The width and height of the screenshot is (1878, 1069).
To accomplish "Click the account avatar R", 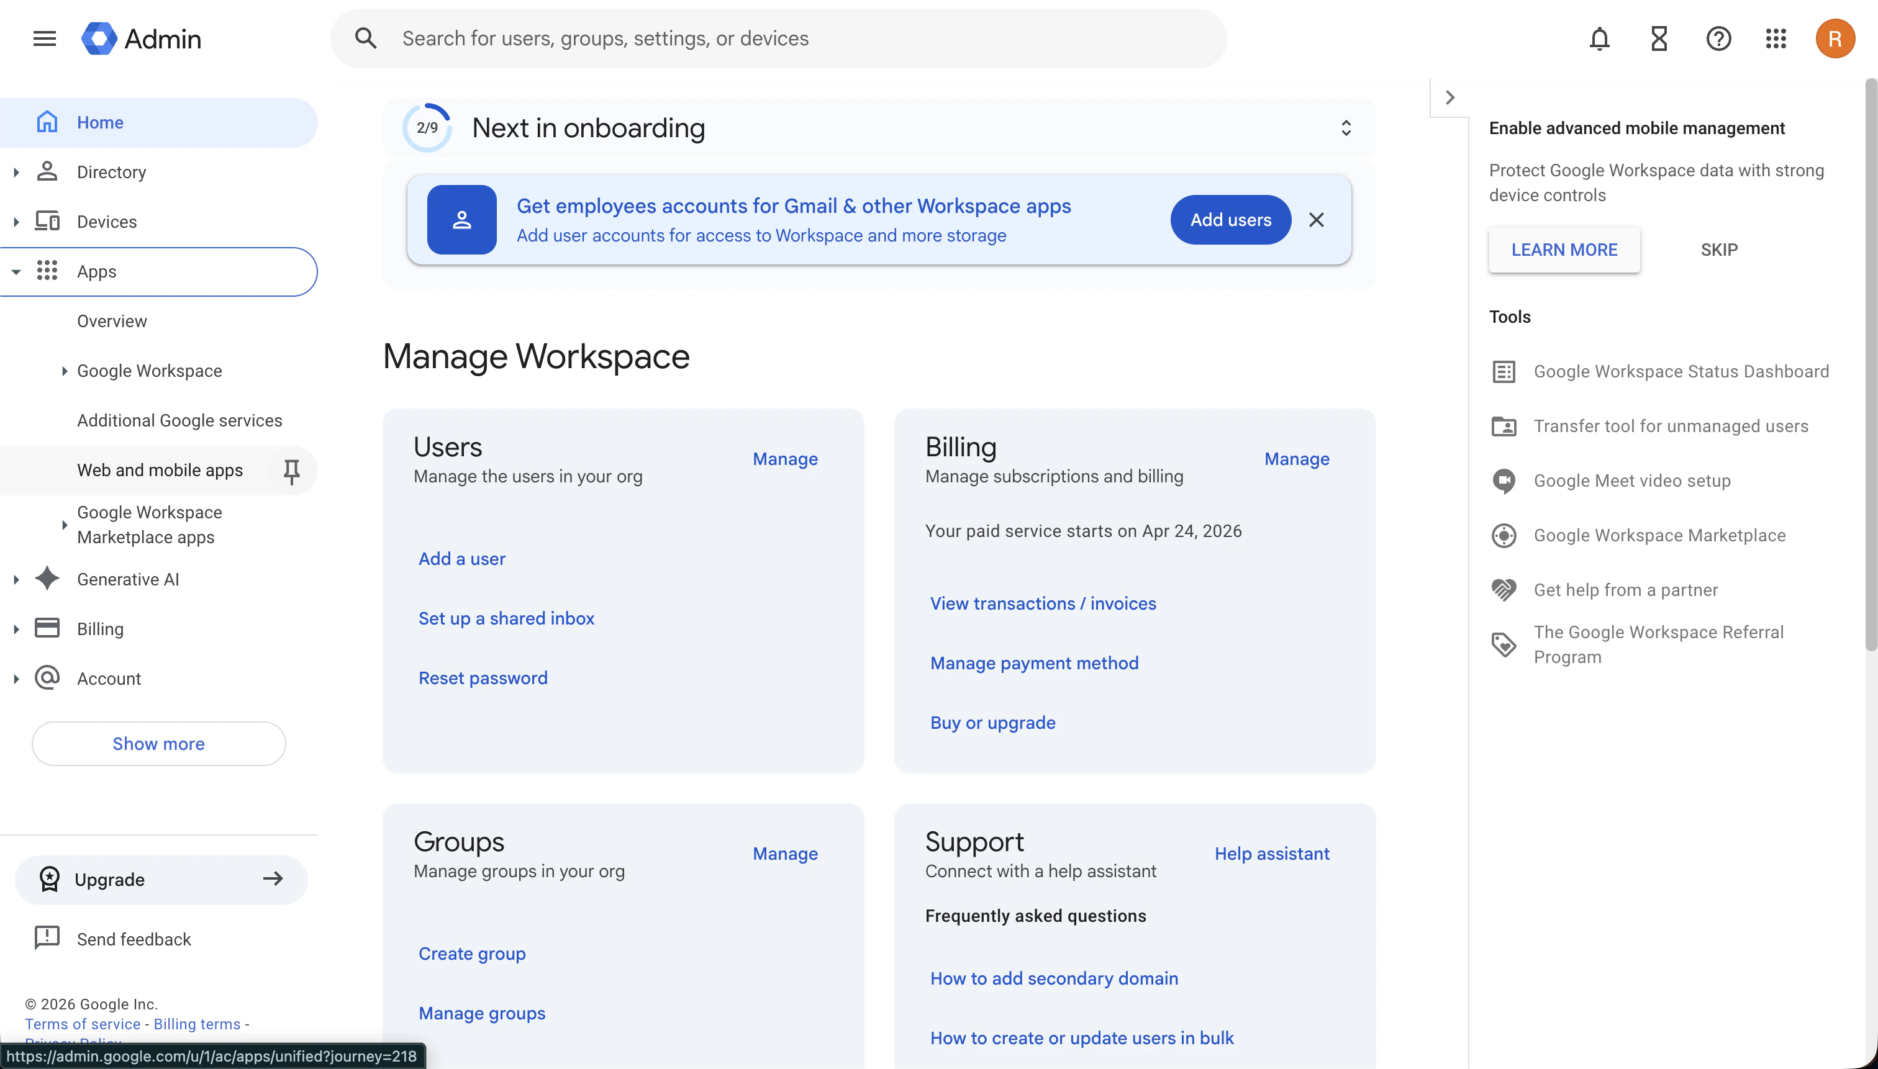I will point(1834,38).
